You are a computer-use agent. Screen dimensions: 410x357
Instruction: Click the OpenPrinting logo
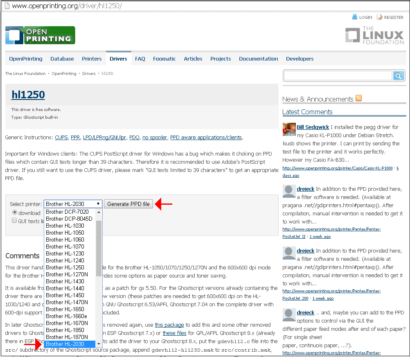(40, 35)
